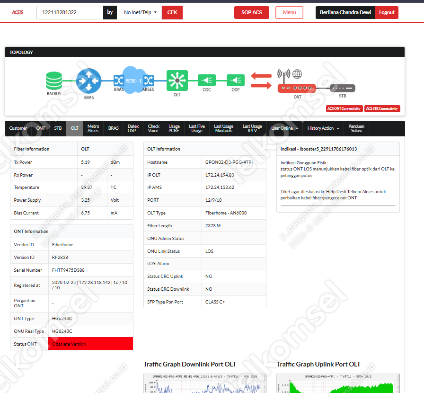Viewport: 424px width, 393px height.
Task: Click the ONU Link Status LOS value
Action: pyautogui.click(x=209, y=251)
